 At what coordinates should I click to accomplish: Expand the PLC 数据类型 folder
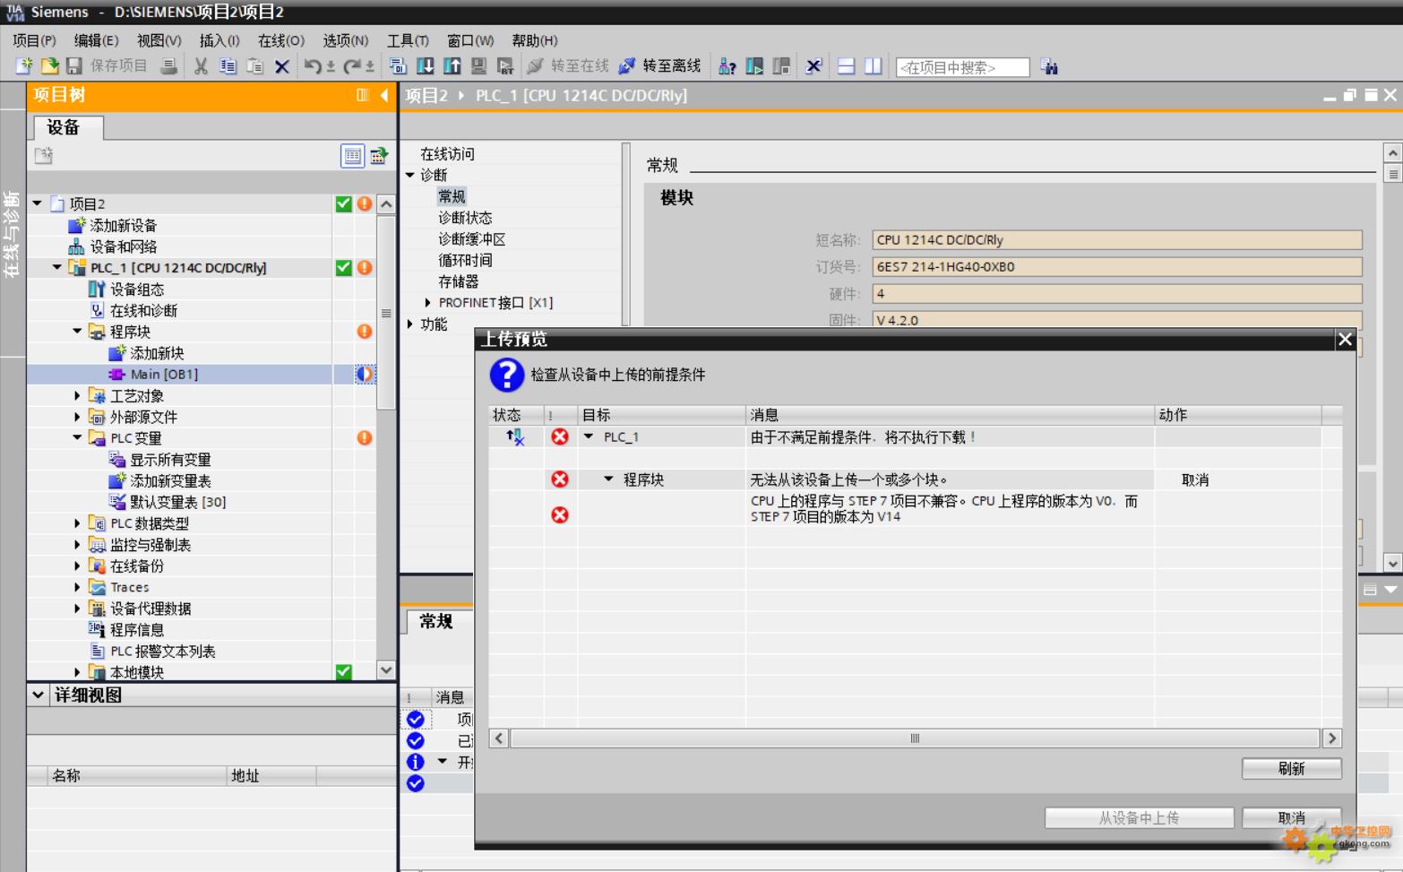(78, 523)
